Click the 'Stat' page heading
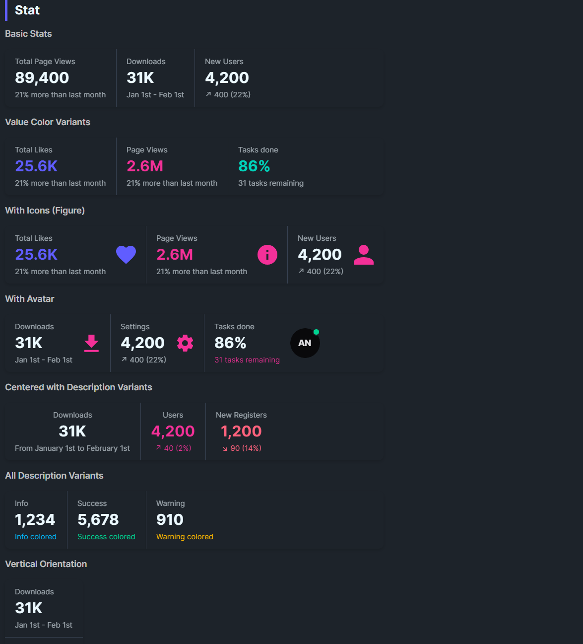Viewport: 583px width, 644px height. pos(27,10)
